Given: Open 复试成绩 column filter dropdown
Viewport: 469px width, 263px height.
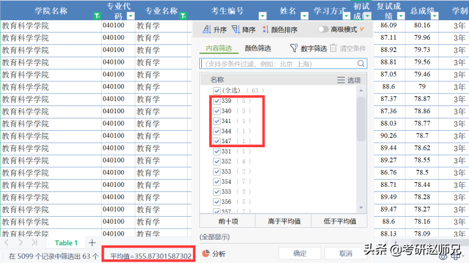Looking at the screenshot, I should (401, 16).
